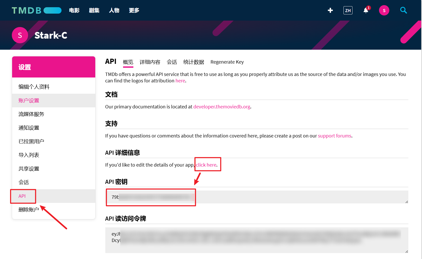This screenshot has width=422, height=259.
Task: Open the support forums link
Action: [334, 136]
